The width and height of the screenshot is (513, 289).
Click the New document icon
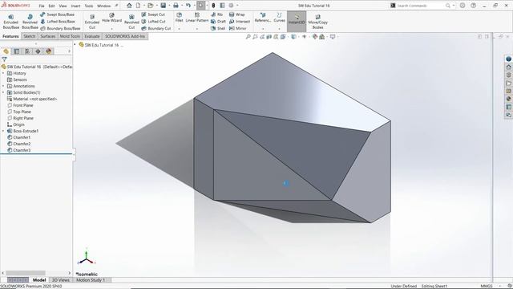coord(138,6)
